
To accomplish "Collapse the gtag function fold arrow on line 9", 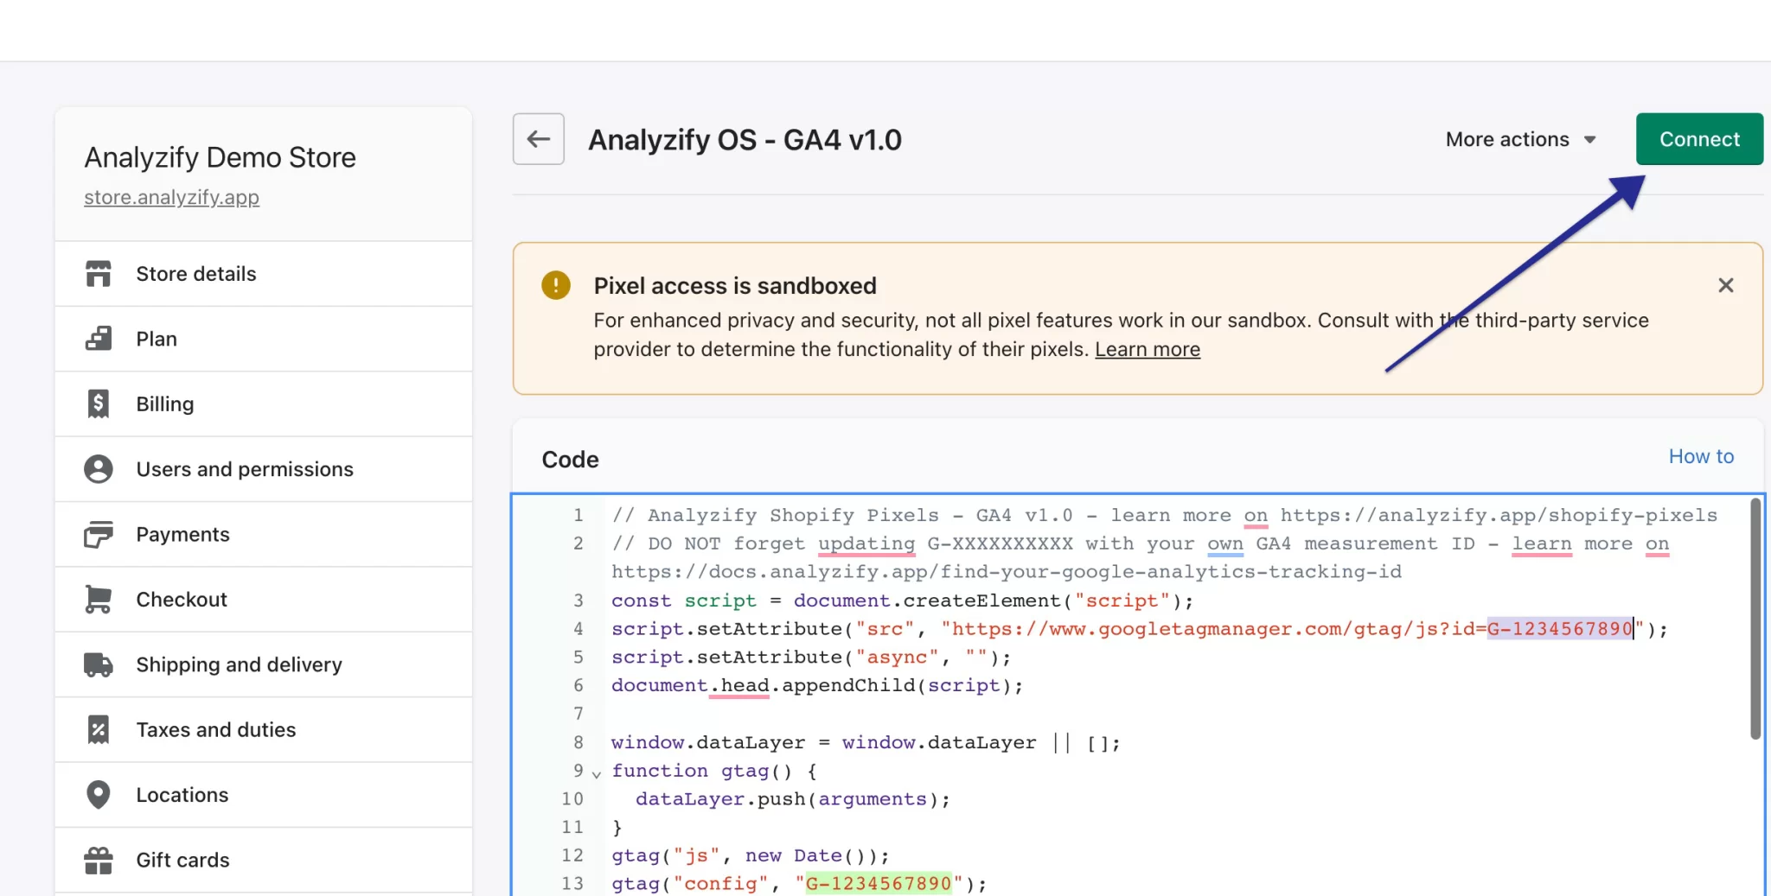I will tap(596, 773).
